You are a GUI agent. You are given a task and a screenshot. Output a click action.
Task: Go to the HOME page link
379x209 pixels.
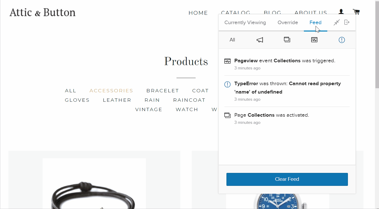click(198, 13)
